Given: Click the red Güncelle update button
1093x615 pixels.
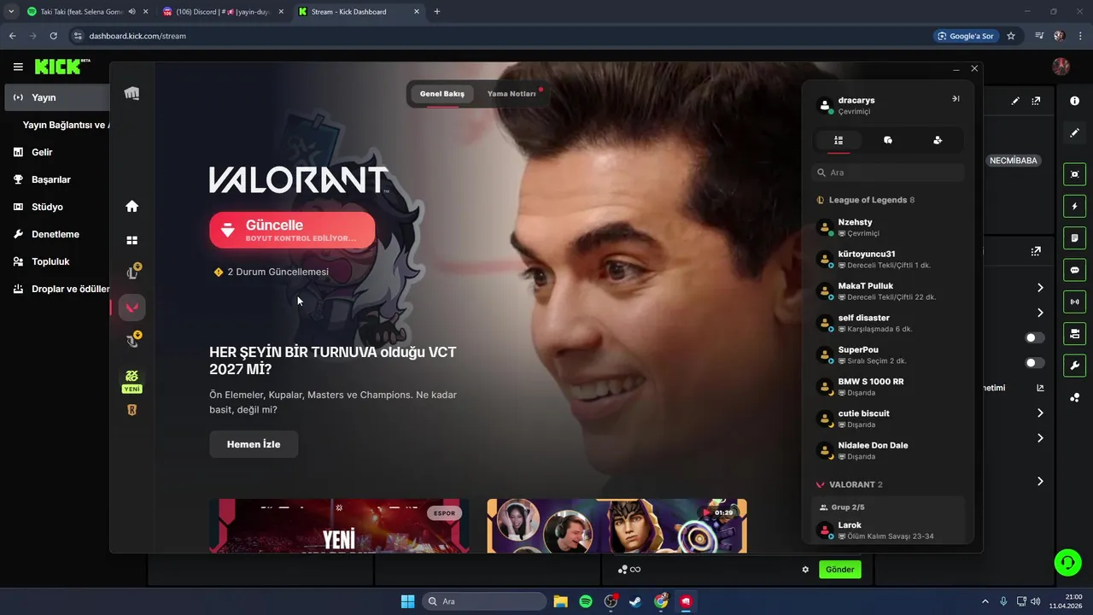Looking at the screenshot, I should coord(292,230).
